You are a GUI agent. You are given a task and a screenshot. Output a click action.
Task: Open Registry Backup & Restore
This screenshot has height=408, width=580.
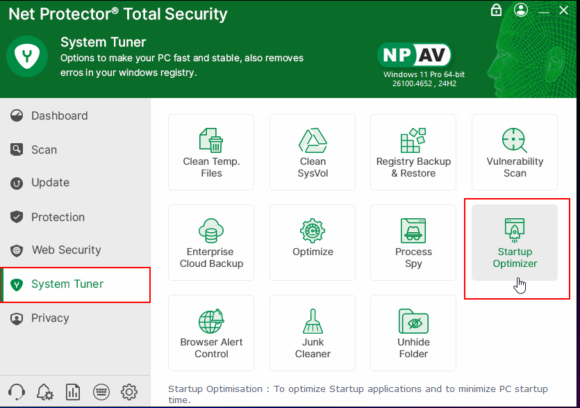[x=413, y=152]
